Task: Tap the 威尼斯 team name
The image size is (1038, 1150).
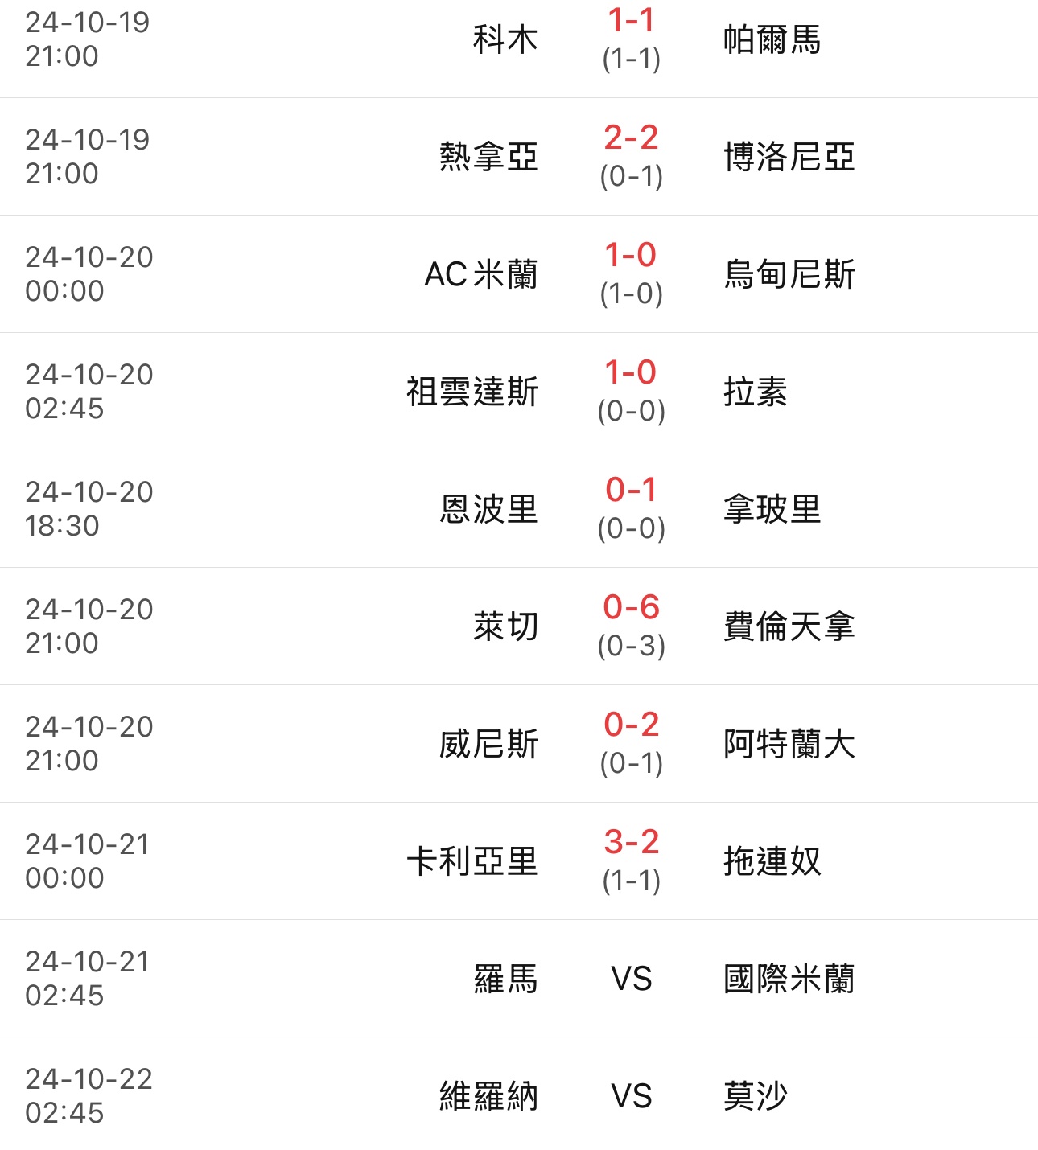Action: pyautogui.click(x=488, y=744)
